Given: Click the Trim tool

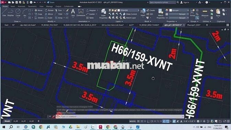Looking at the screenshot, I should click(x=59, y=10).
